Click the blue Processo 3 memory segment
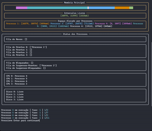Image resolution: width=152 pixels, height=131 pixels. coord(102,8)
